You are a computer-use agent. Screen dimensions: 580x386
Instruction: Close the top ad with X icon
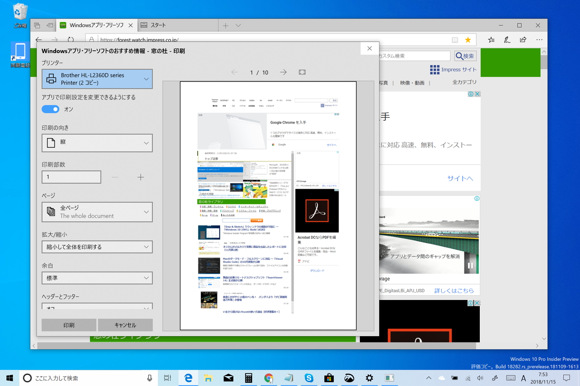477,94
